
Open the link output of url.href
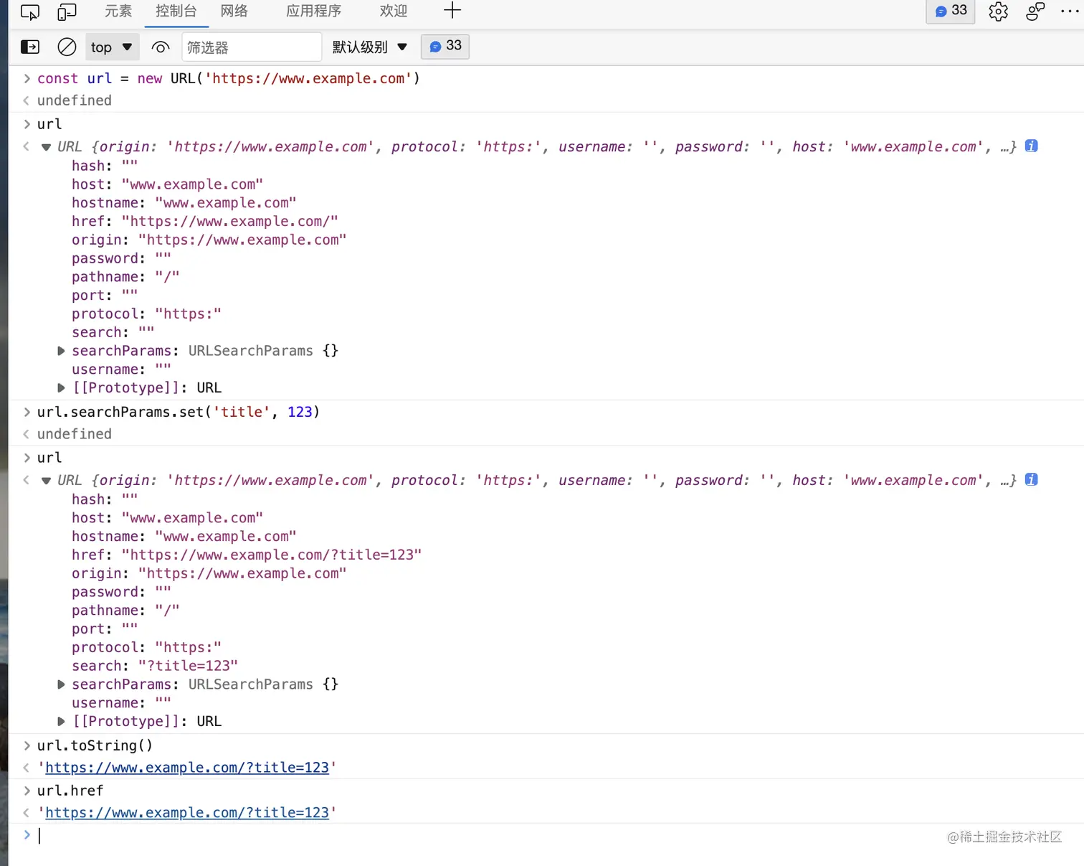tap(187, 813)
